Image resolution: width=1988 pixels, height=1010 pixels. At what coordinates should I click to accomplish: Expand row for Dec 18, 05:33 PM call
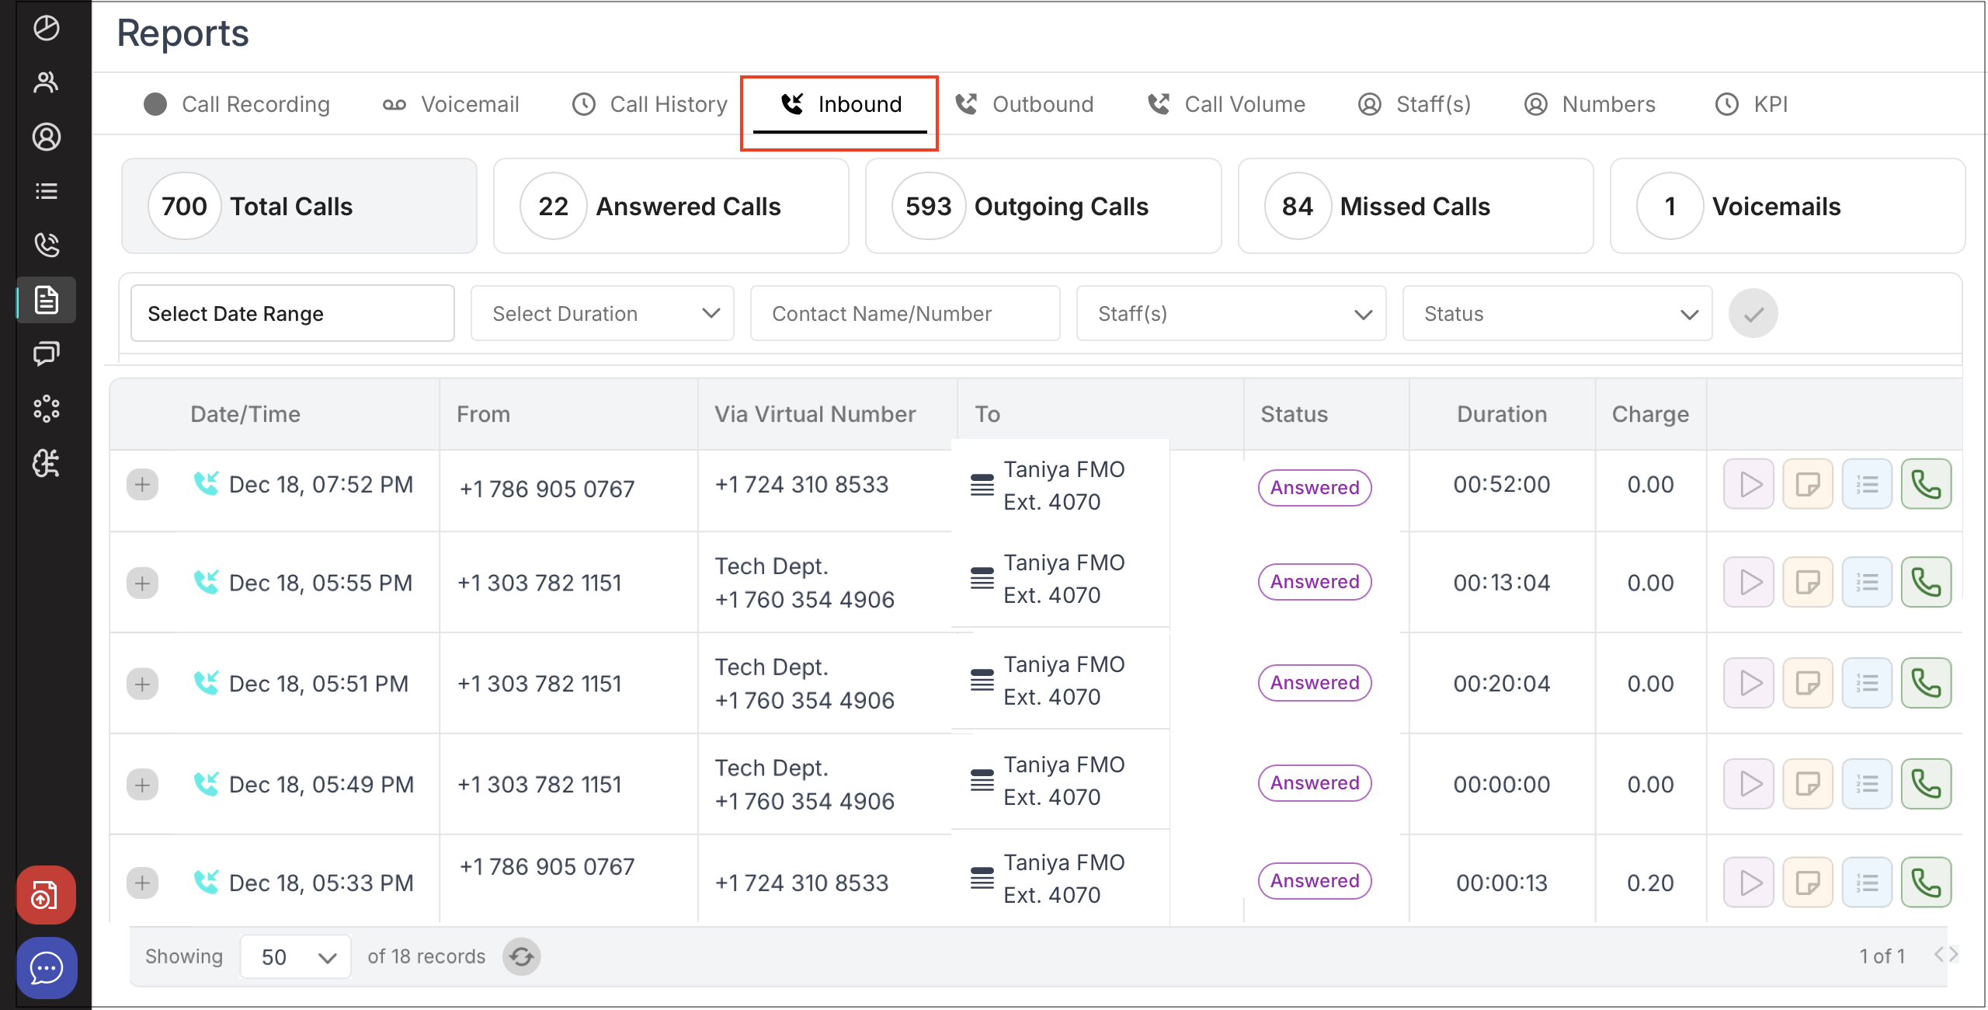142,883
